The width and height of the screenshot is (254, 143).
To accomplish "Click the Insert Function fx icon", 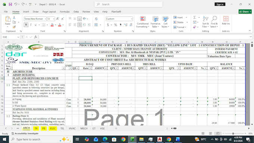I will coord(35,37).
